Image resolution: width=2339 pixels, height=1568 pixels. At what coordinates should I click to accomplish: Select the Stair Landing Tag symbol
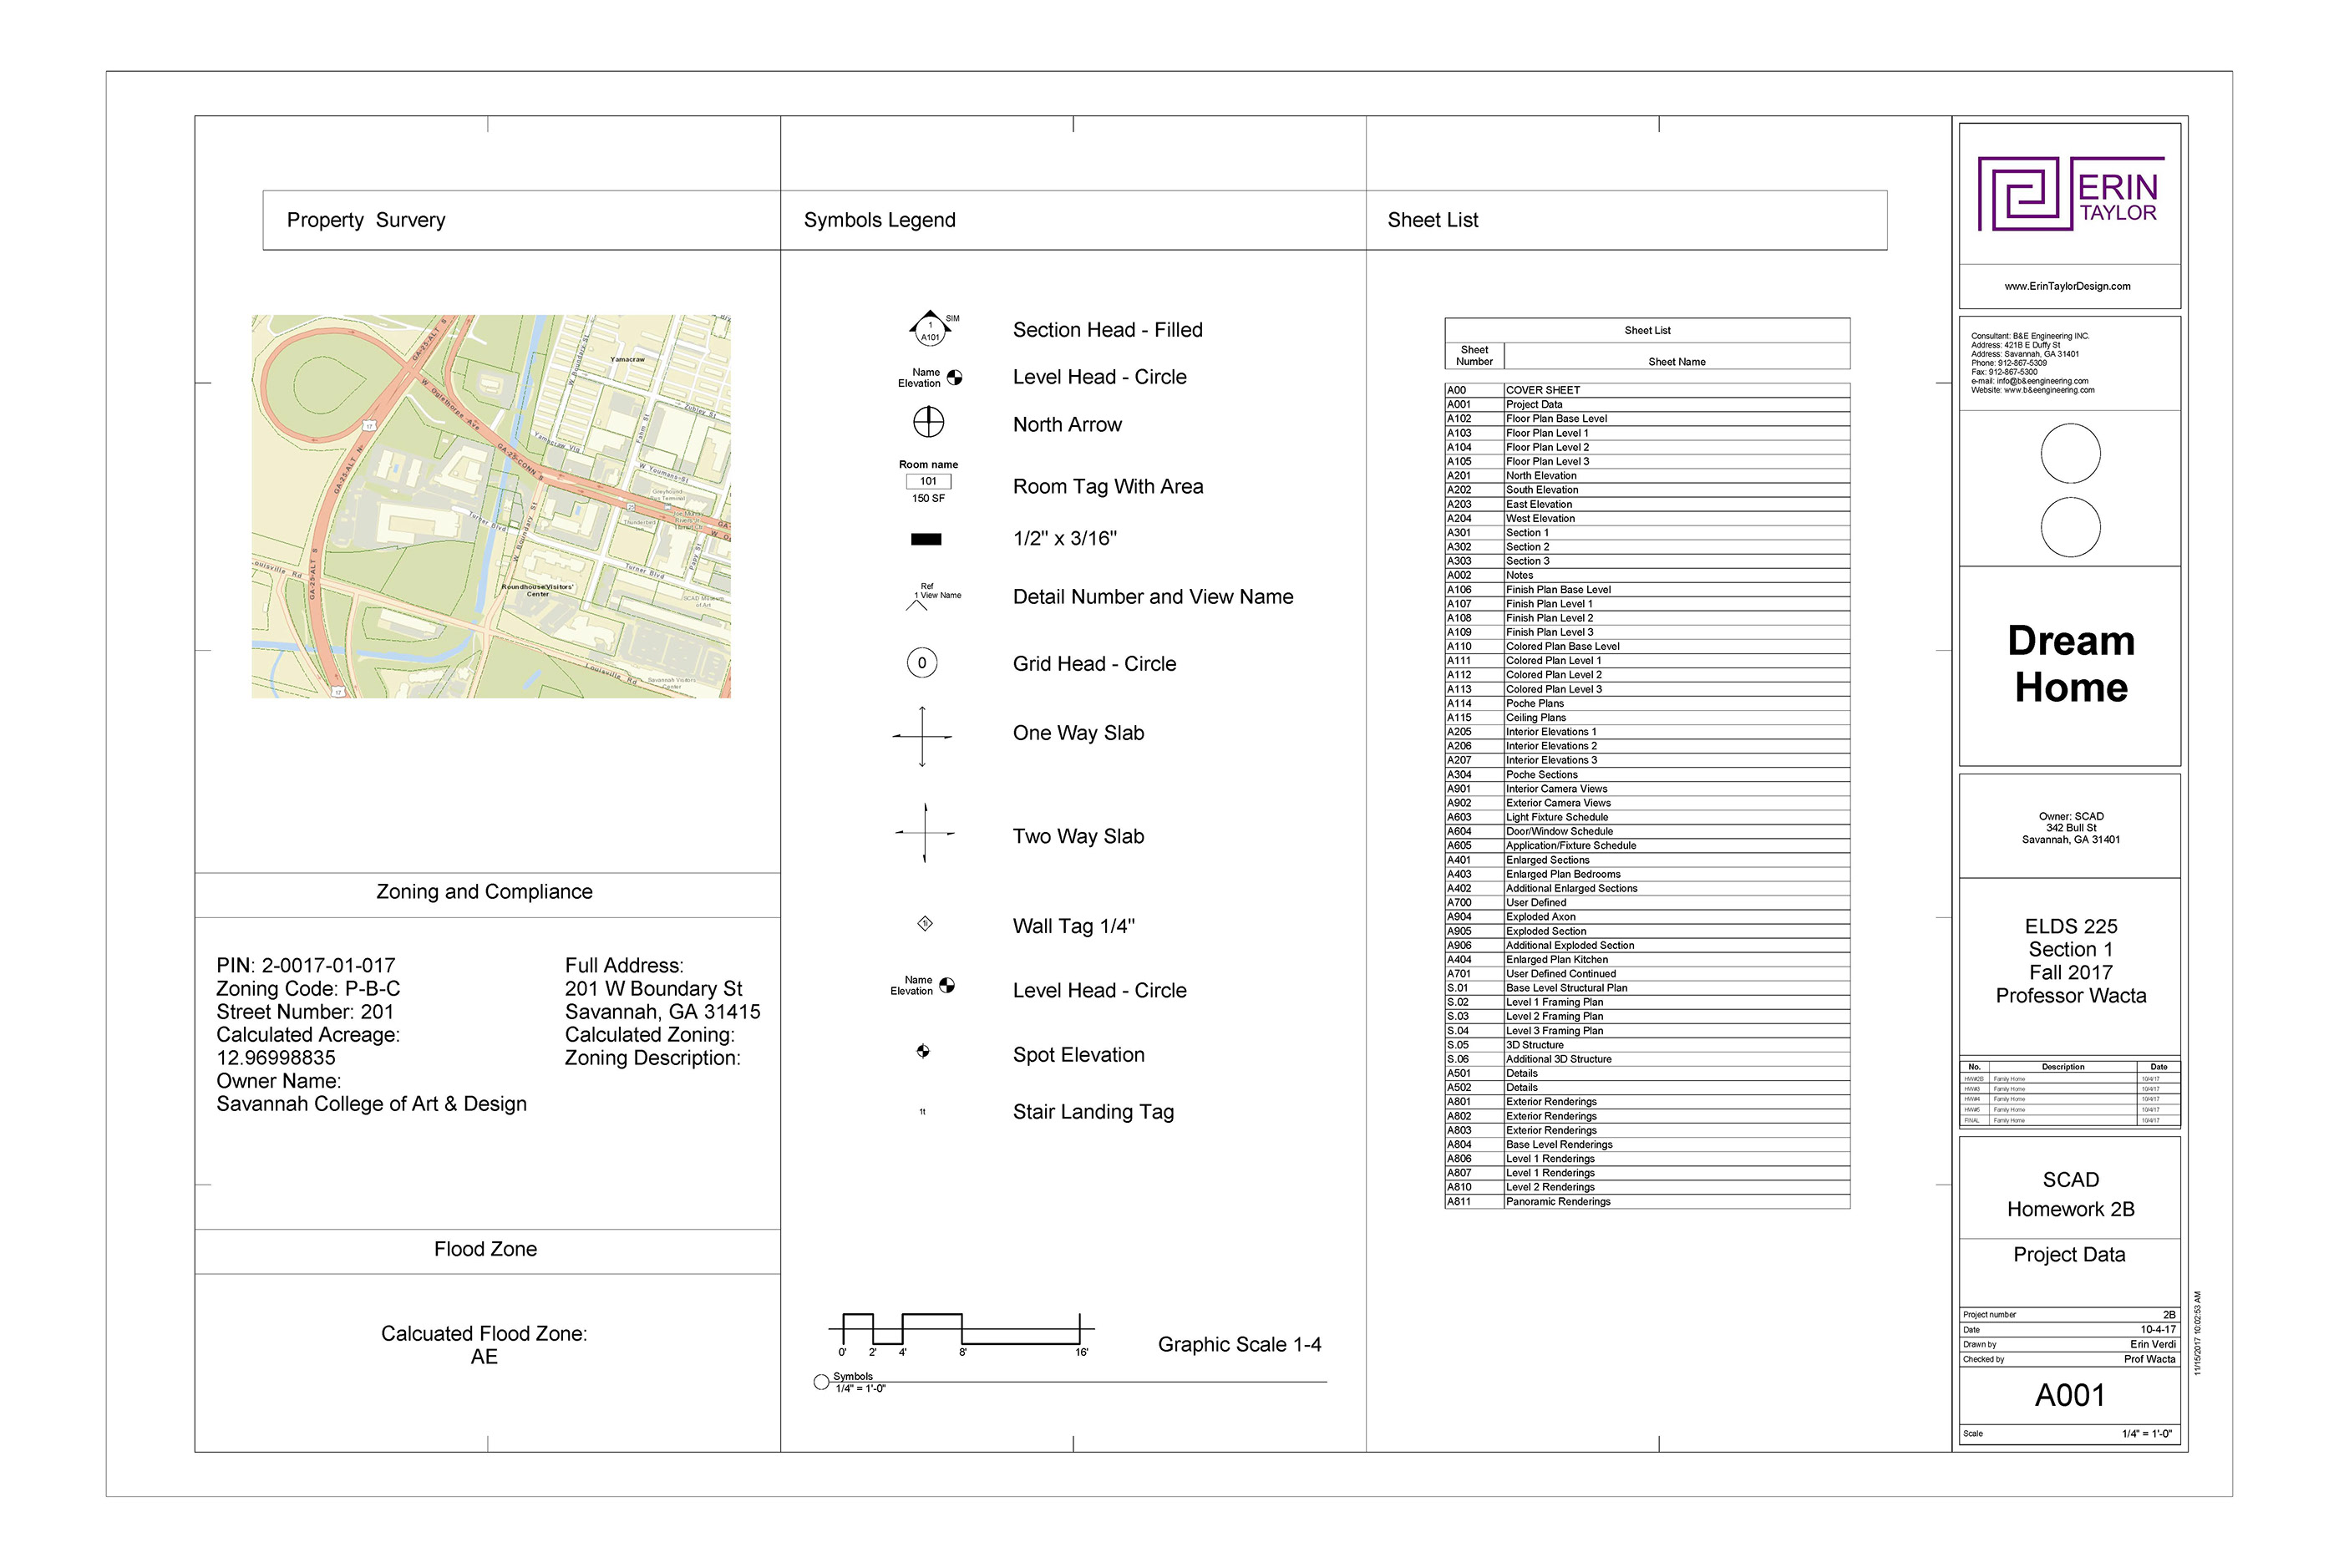coord(922,1111)
